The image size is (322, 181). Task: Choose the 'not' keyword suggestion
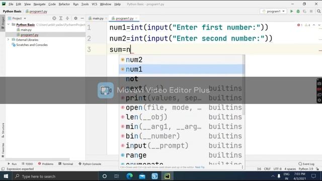(x=181, y=79)
